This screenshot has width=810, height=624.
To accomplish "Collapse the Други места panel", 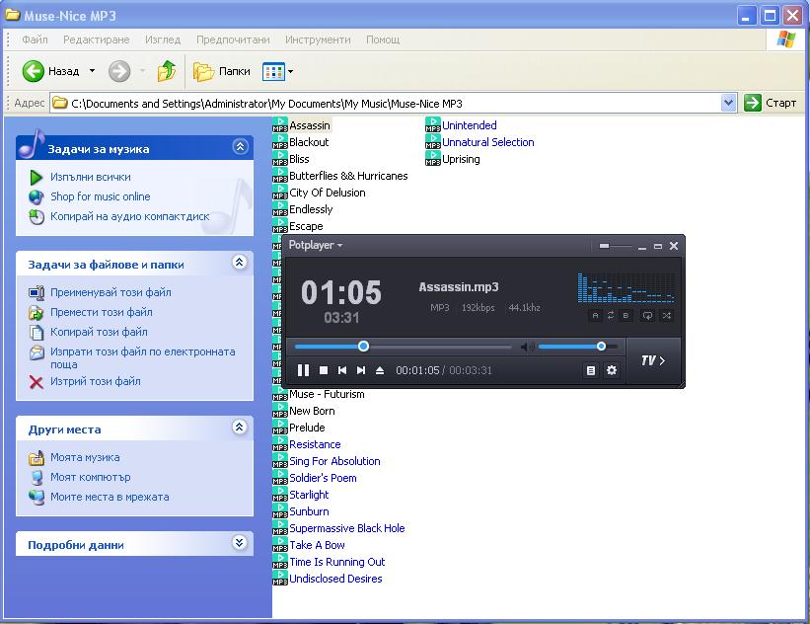I will coord(239,428).
